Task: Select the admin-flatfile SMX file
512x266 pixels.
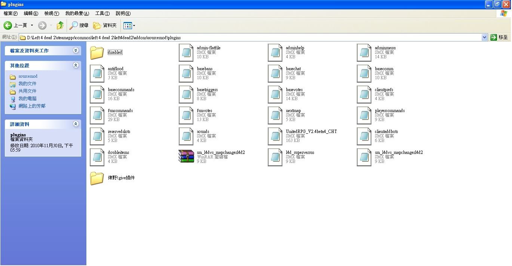Action: tap(186, 52)
